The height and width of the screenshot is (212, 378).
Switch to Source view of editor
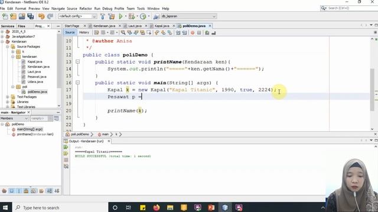pyautogui.click(x=70, y=32)
